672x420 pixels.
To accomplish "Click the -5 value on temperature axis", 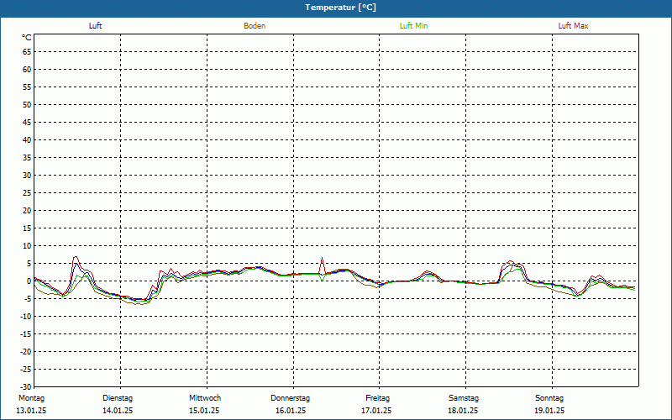I will [x=28, y=299].
